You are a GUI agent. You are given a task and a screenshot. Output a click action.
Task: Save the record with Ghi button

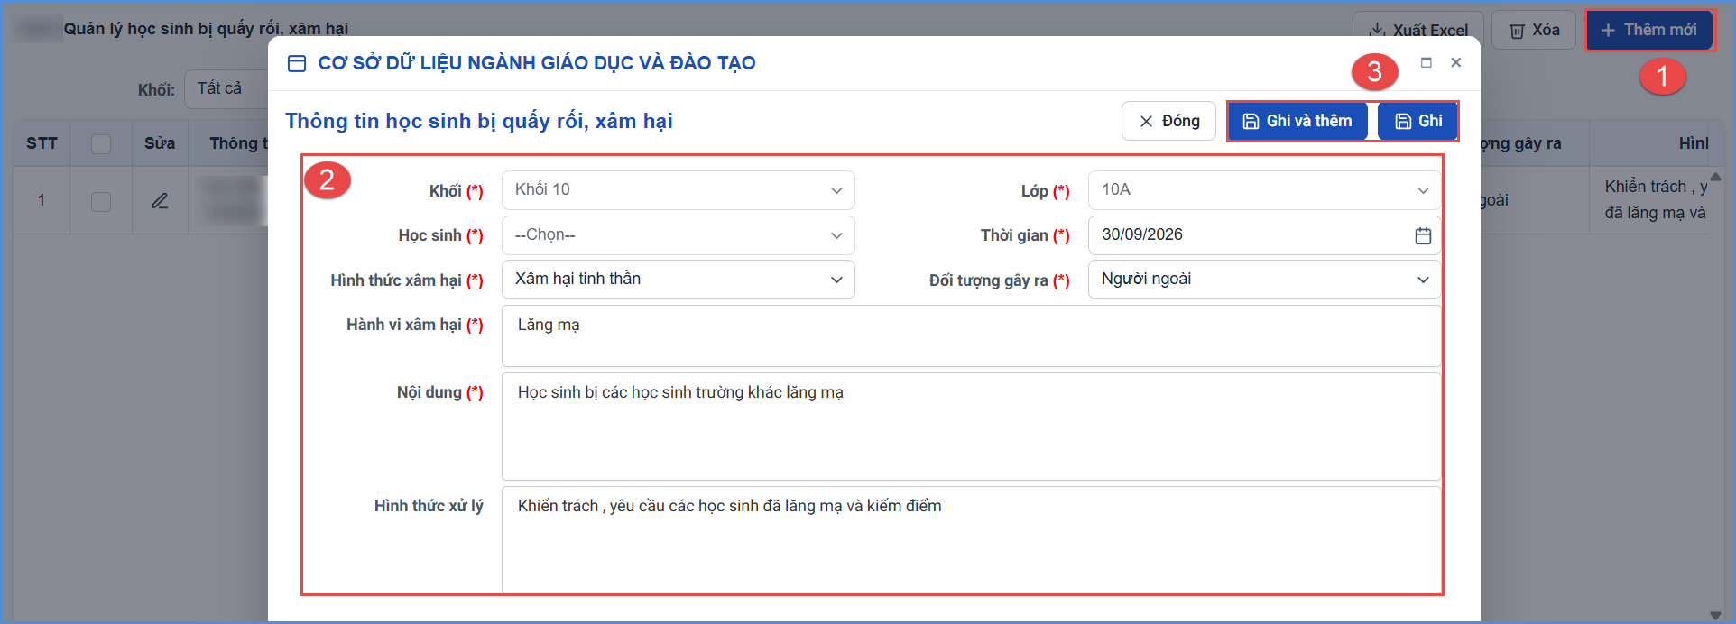click(x=1417, y=121)
